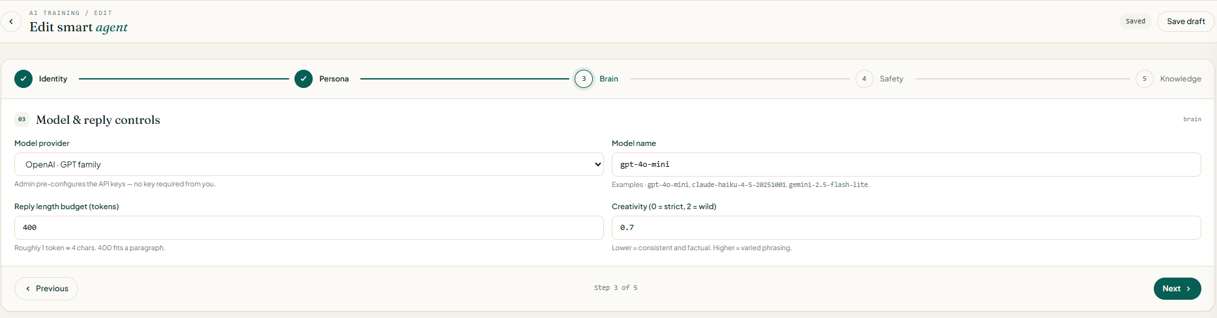Viewport: 1217px width, 318px height.
Task: Click the Creativity (0 = strict, 2 = wild) label
Action: tap(664, 207)
